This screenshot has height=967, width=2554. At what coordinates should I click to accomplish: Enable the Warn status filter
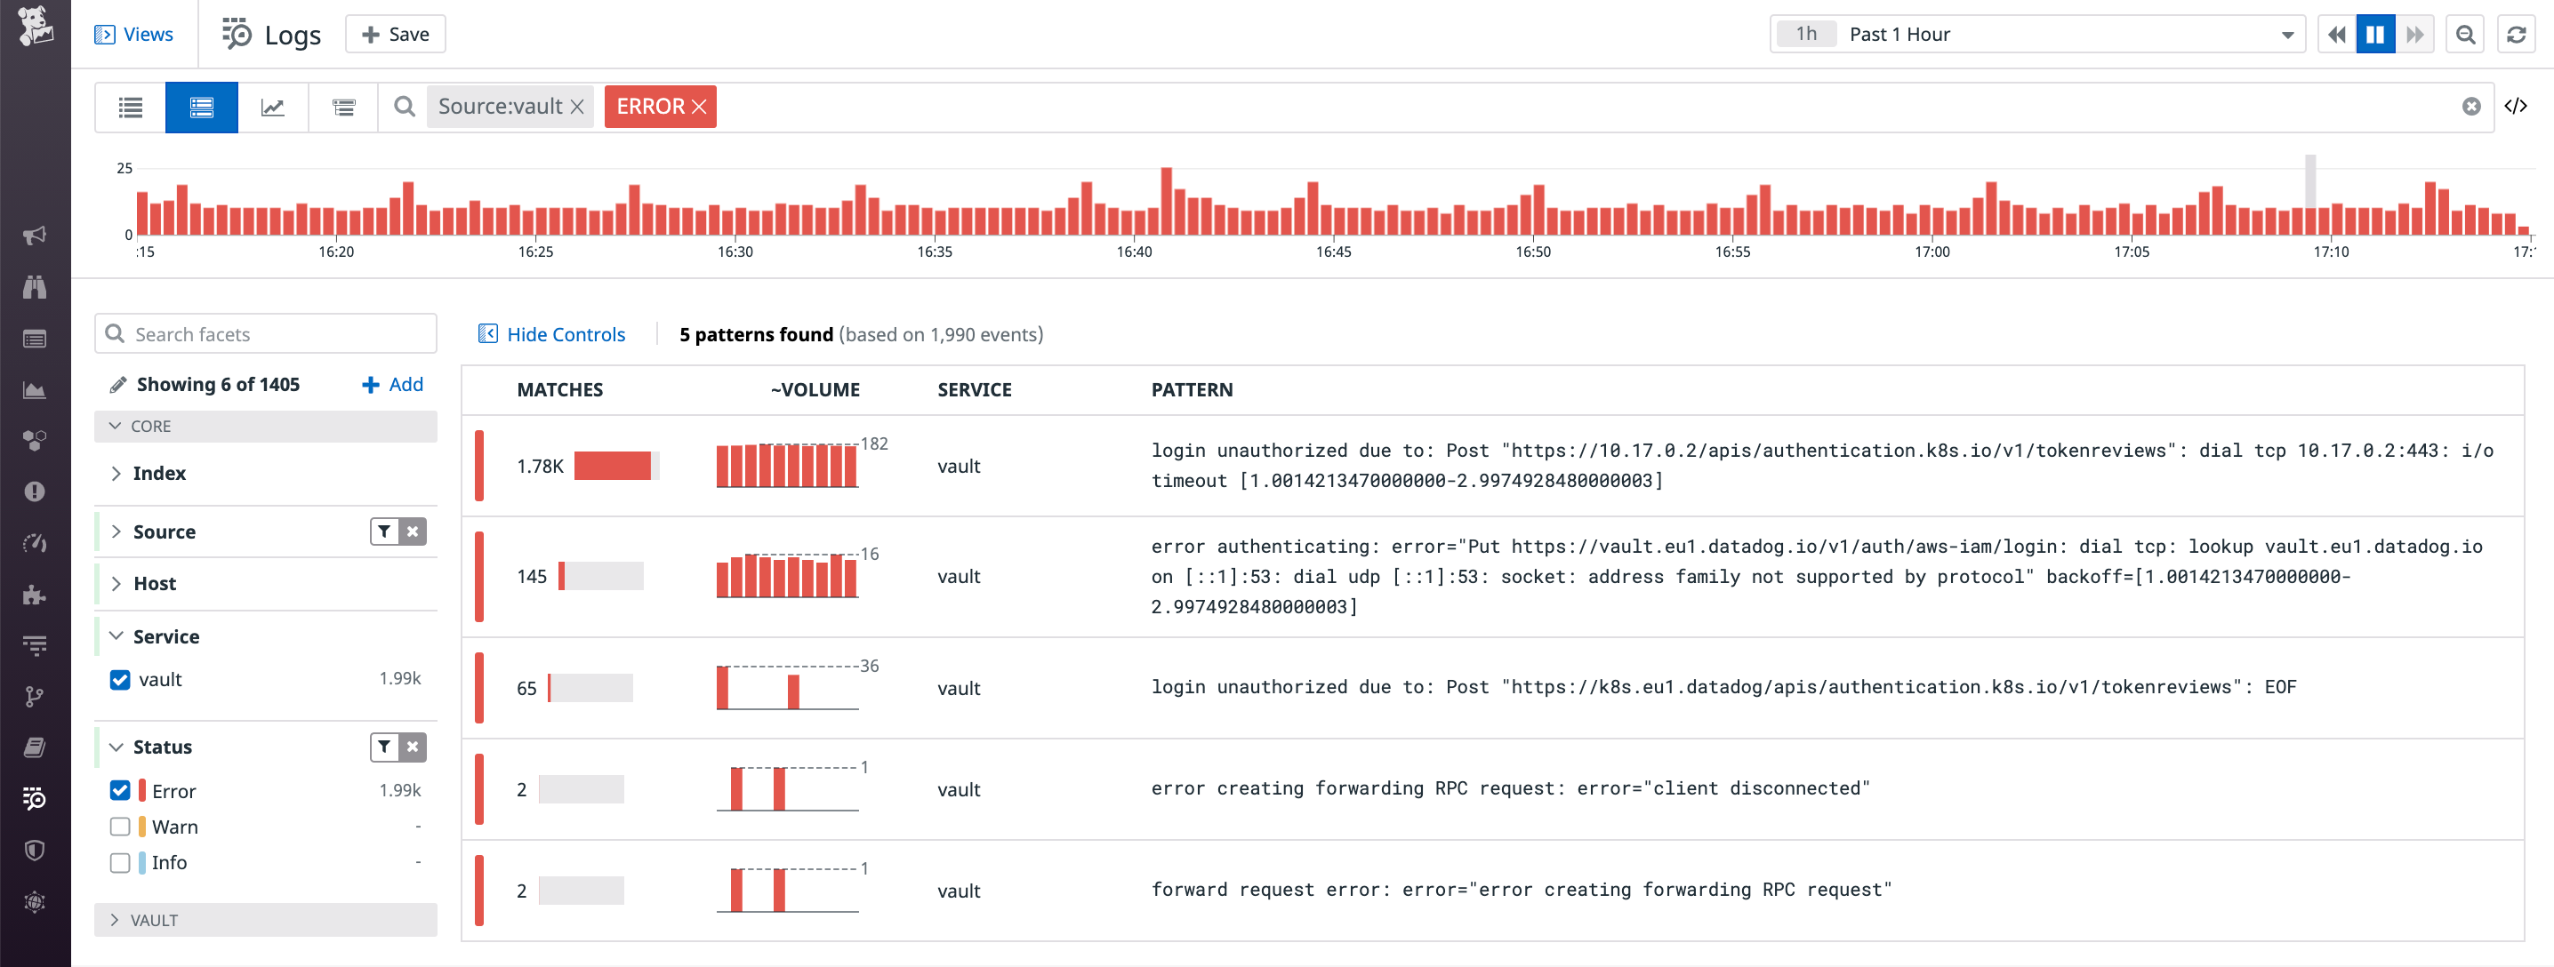point(120,826)
